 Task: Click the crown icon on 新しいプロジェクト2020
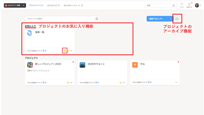68,83
